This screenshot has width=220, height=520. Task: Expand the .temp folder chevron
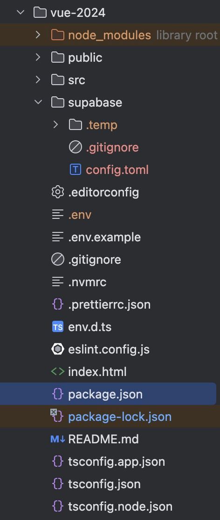(x=55, y=125)
